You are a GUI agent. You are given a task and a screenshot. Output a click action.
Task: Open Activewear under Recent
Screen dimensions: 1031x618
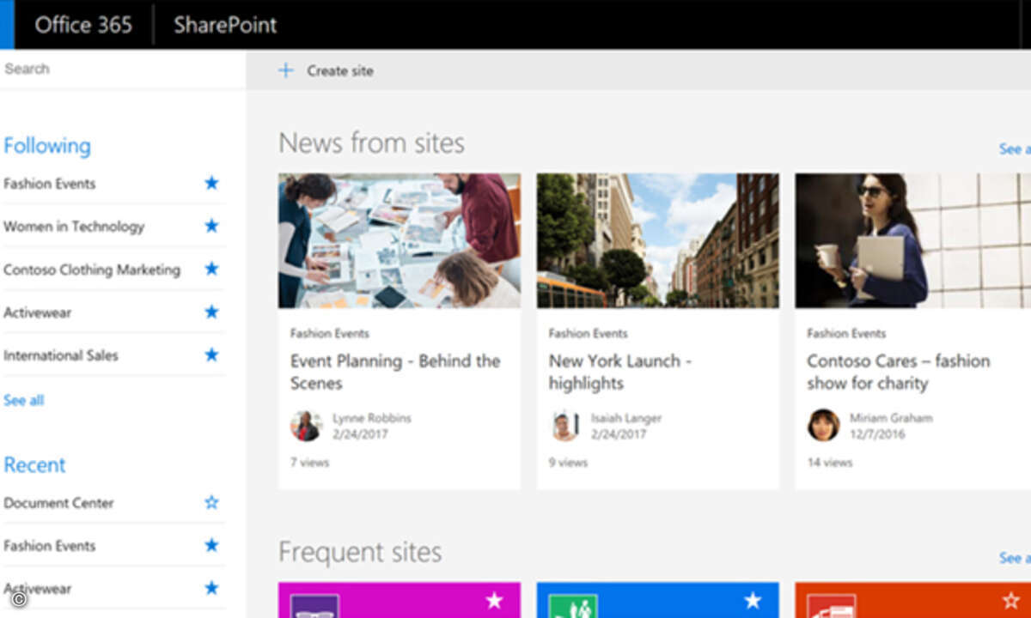point(38,589)
